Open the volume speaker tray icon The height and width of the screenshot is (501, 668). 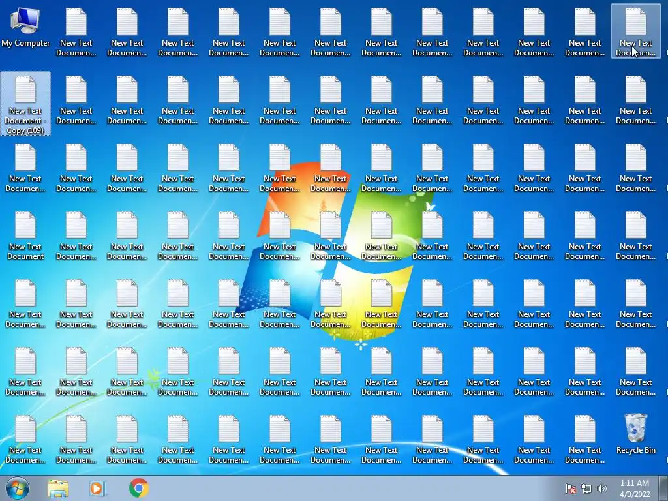601,489
